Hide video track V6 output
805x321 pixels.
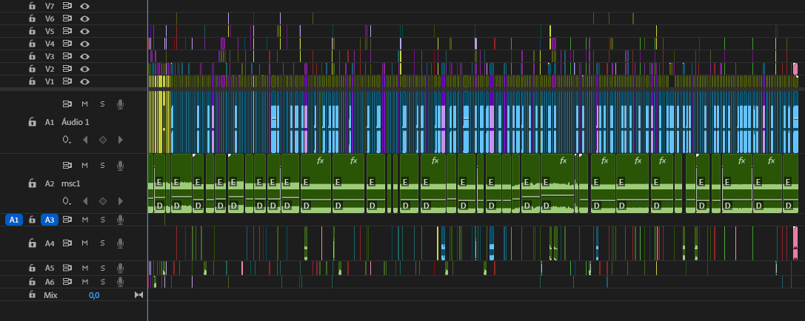(x=84, y=18)
